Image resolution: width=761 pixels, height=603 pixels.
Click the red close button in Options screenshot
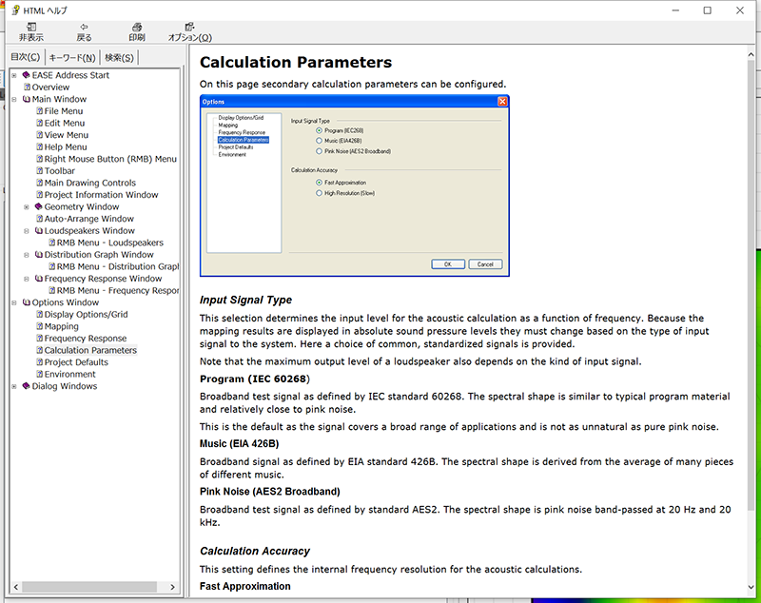[502, 102]
